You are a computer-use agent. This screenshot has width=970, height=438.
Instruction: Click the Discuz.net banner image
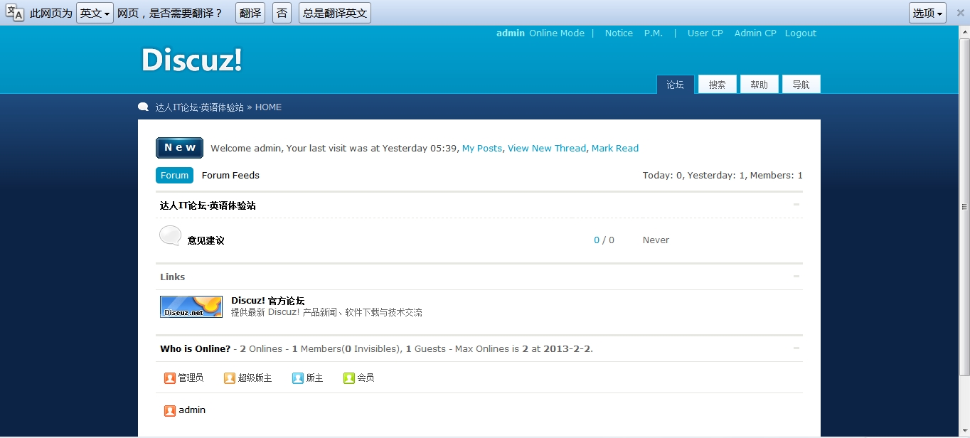tap(191, 306)
